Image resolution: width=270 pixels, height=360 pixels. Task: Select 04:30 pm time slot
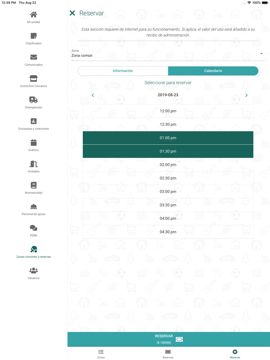(x=168, y=232)
